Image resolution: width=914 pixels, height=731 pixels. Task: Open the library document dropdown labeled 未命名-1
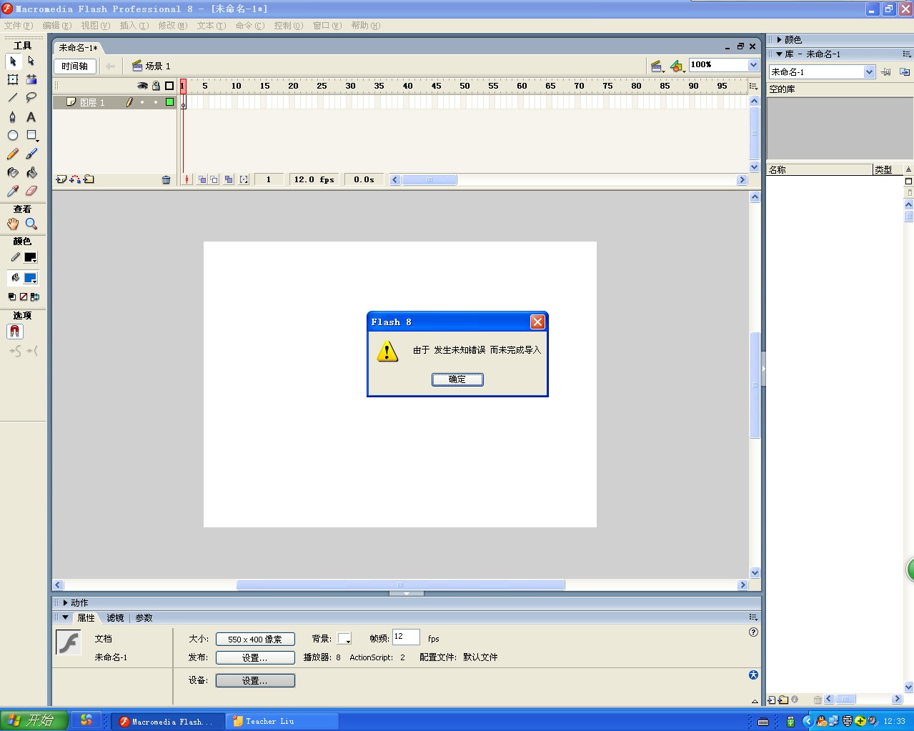869,71
